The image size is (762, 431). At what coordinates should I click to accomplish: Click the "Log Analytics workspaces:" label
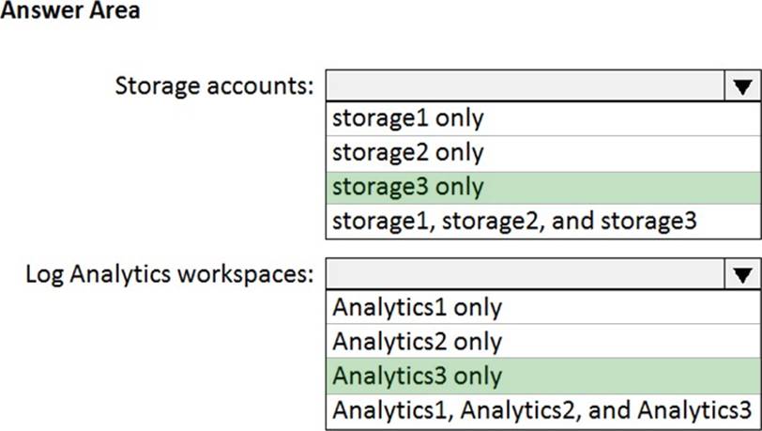coord(170,275)
